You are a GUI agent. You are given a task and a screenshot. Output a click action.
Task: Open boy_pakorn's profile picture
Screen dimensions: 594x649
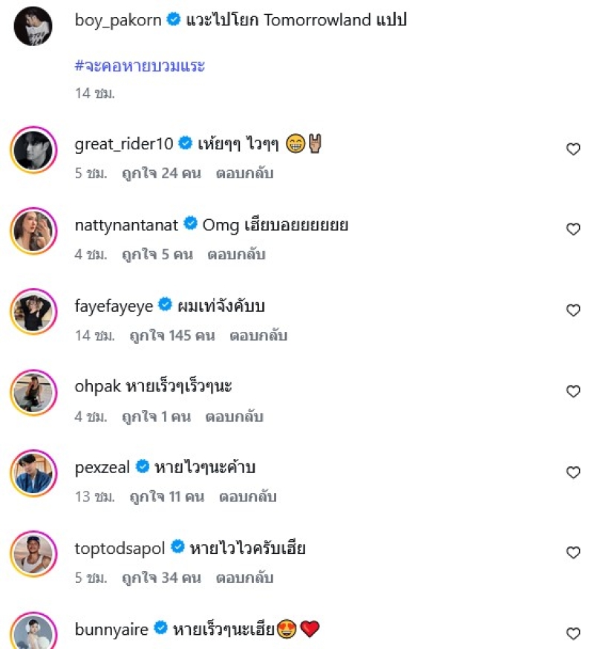coord(33,26)
